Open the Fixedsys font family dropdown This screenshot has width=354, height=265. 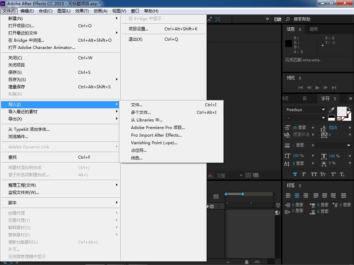coord(305,110)
